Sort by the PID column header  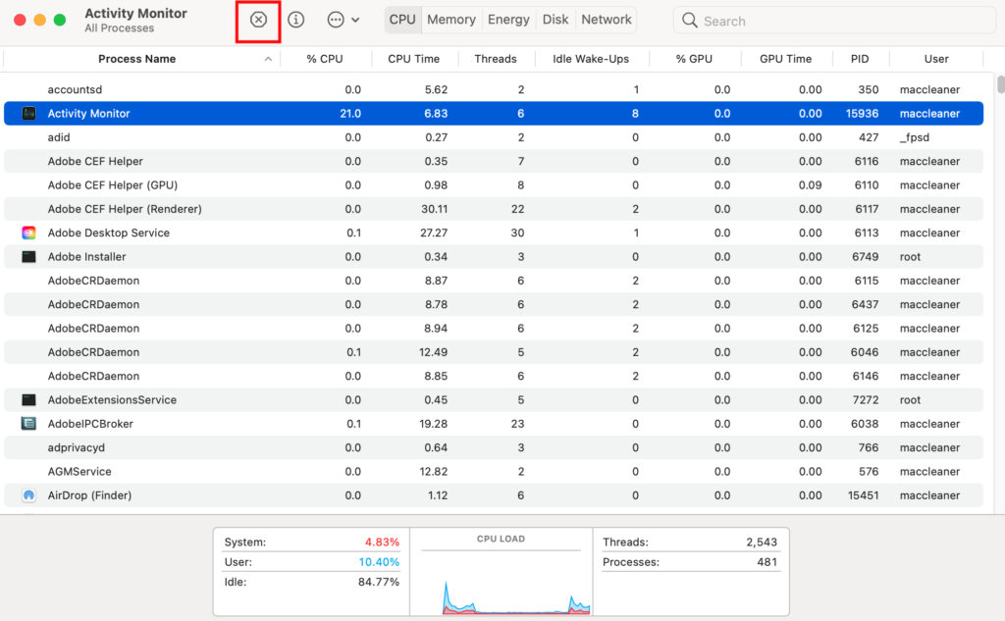click(x=859, y=59)
